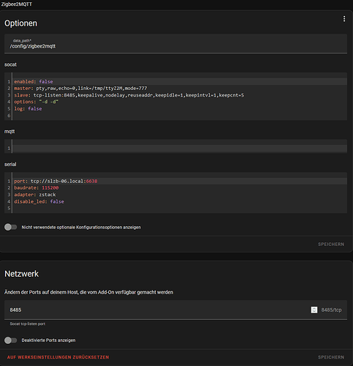Click Speichern in the Optionen card

pyautogui.click(x=331, y=244)
